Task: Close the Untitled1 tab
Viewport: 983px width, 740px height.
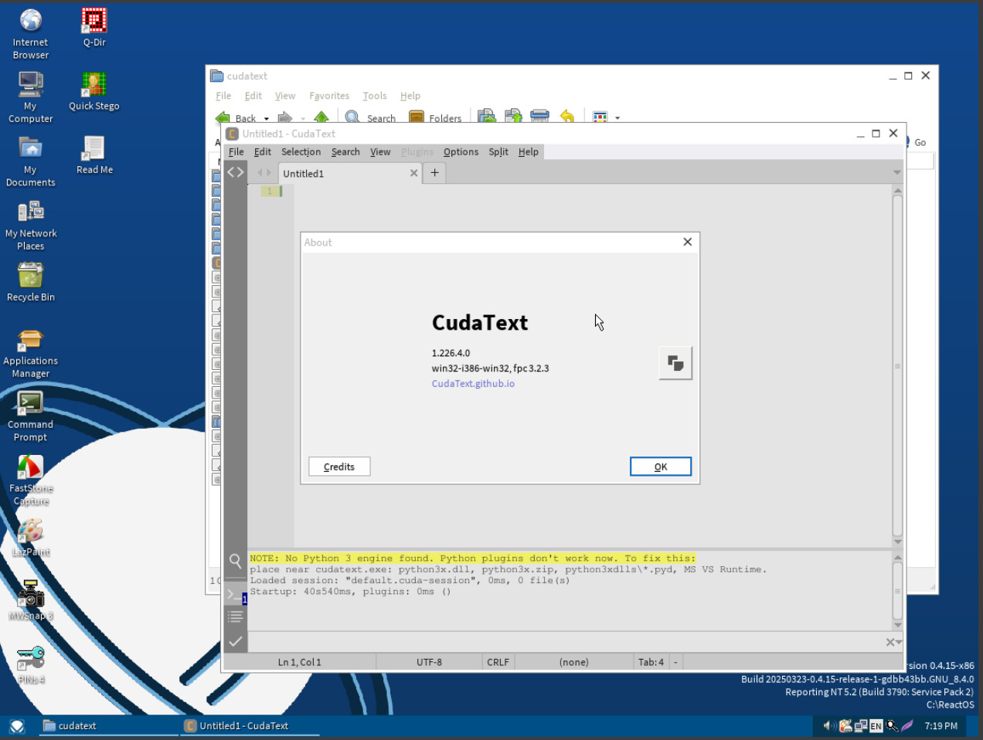Action: (414, 173)
